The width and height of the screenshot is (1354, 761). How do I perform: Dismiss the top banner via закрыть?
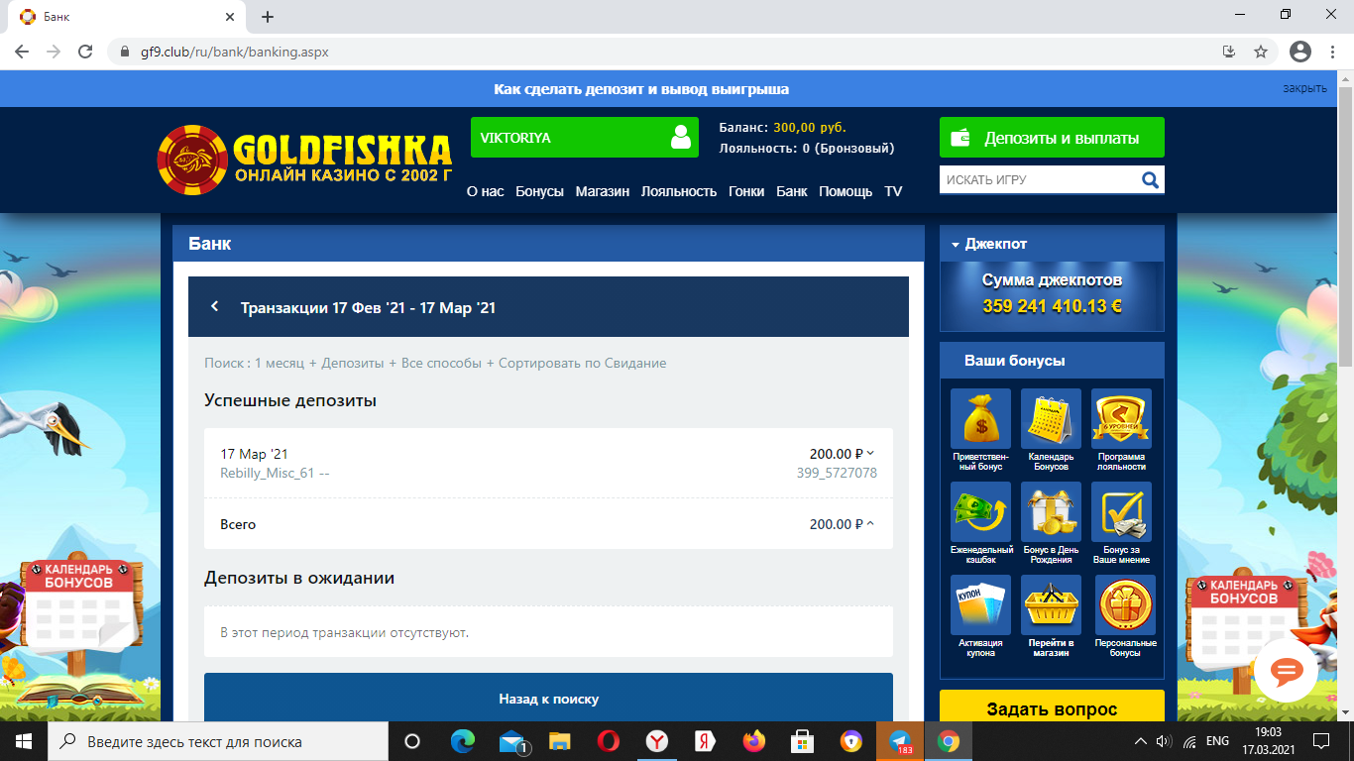tap(1304, 88)
